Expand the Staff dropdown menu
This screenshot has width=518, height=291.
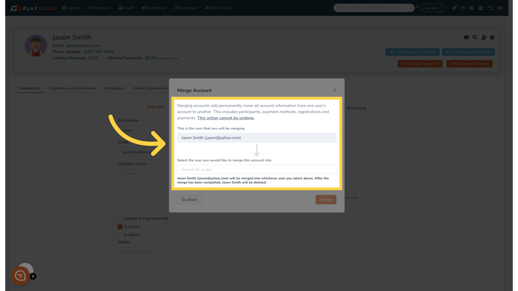point(127,8)
